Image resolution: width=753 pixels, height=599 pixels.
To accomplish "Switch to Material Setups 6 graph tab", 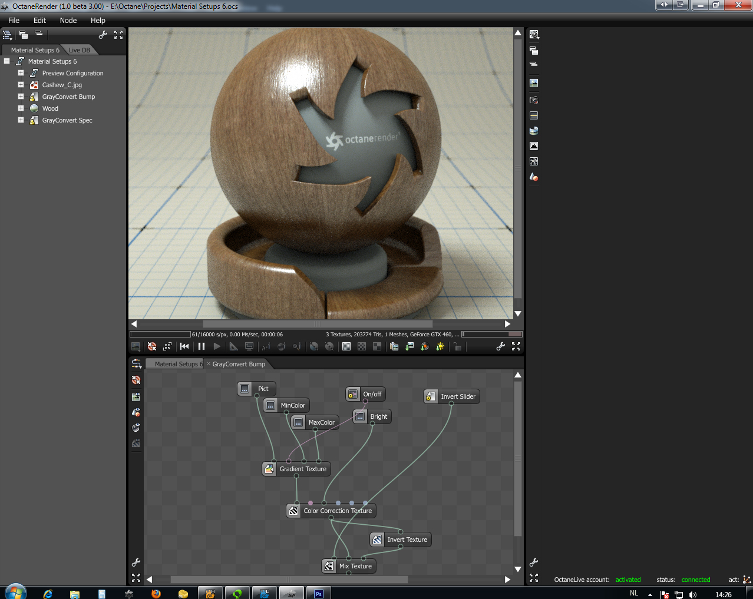I will (177, 364).
